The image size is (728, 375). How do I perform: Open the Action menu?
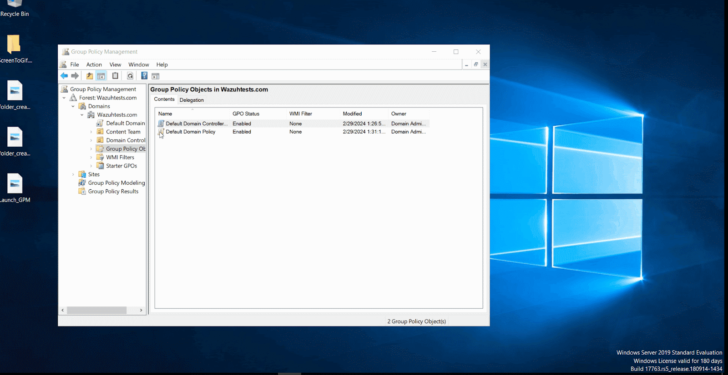coord(94,64)
